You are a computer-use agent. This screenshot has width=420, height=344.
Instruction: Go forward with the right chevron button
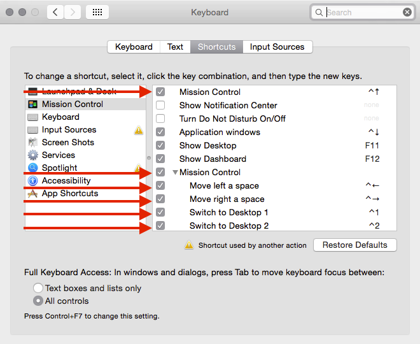pos(73,12)
